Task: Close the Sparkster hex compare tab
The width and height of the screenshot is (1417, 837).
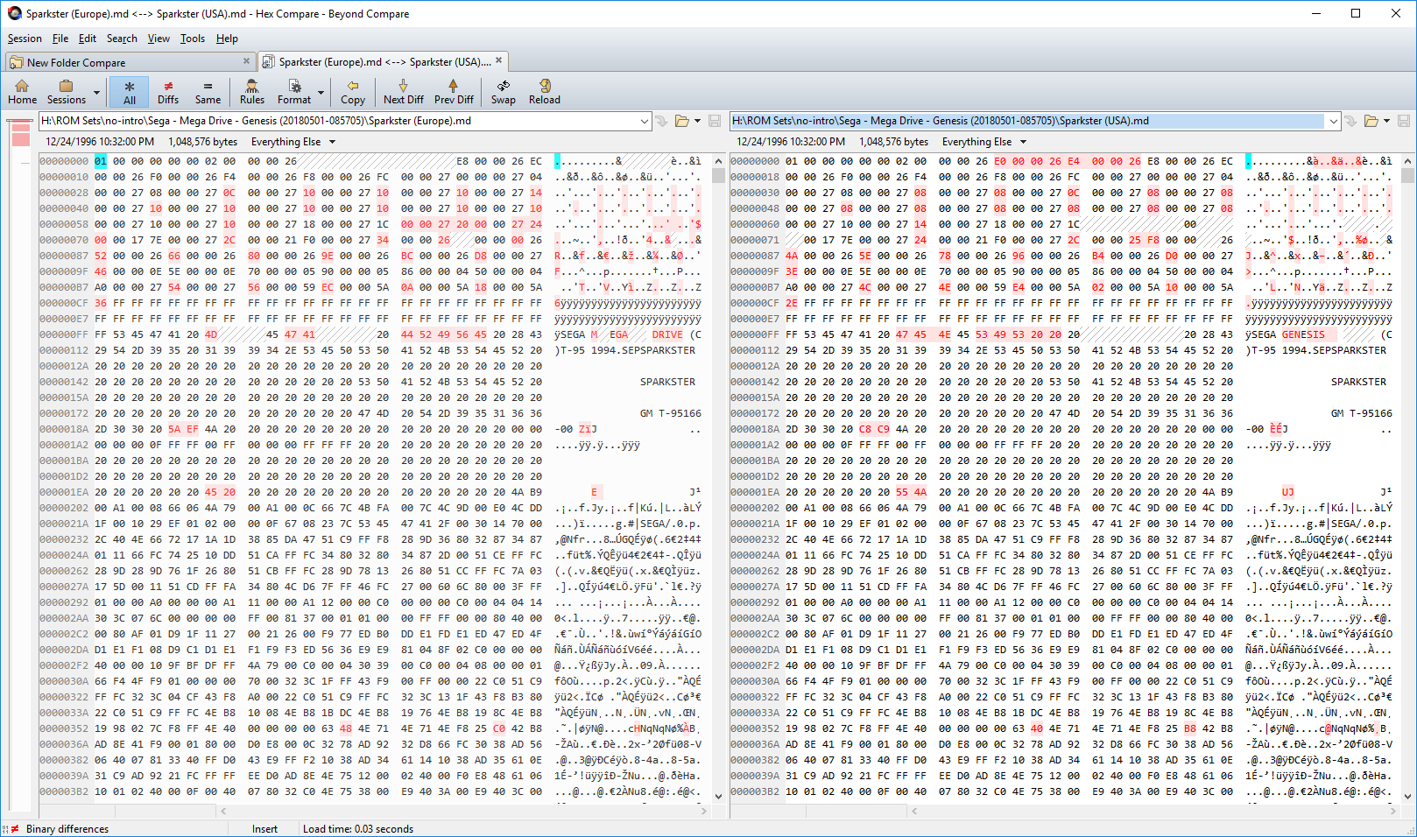Action: (498, 60)
